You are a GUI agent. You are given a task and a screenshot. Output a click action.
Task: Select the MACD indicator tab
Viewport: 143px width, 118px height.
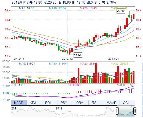(x=19, y=103)
